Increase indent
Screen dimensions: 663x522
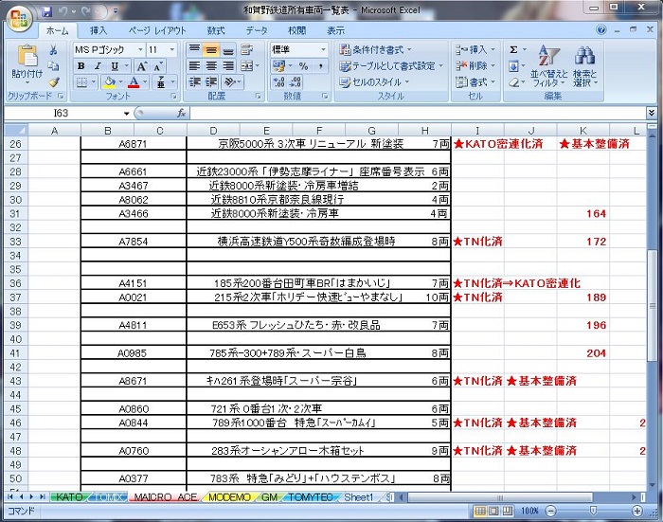[211, 82]
